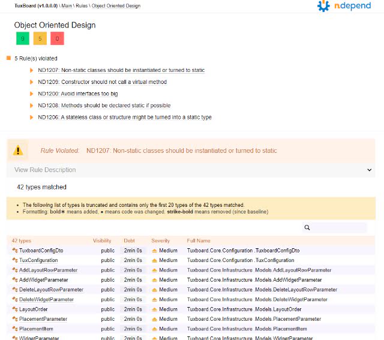Open rule ND1209 Constructor virtual method link
Screen dimensions: 384x340
point(103,82)
